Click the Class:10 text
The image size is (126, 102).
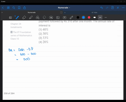click(15, 39)
